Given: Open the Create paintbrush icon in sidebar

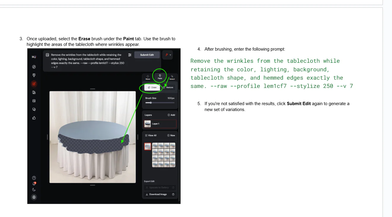Looking at the screenshot, I should tap(34, 75).
